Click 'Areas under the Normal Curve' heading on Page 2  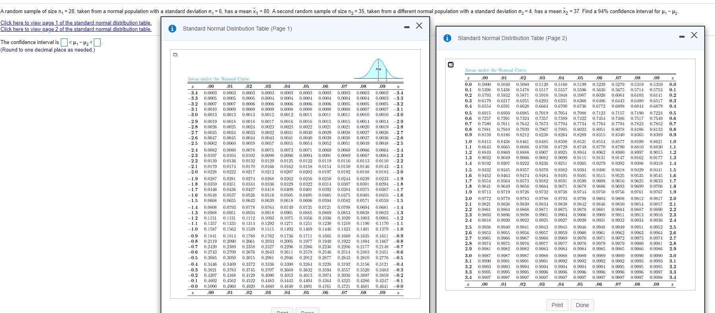[x=496, y=70]
